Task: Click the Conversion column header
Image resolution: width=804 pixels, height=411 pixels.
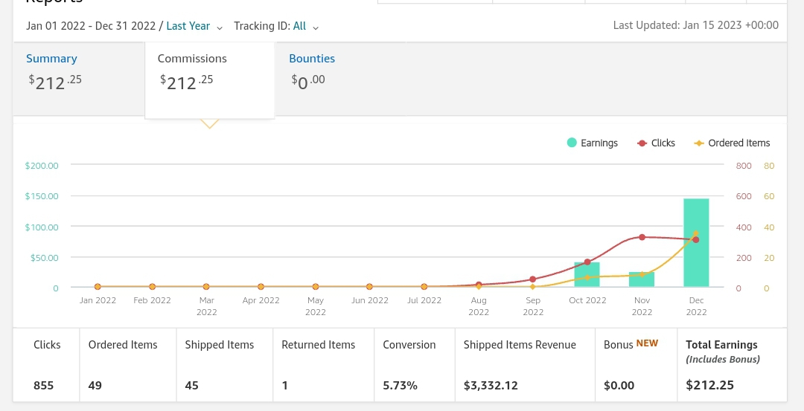Action: tap(409, 344)
